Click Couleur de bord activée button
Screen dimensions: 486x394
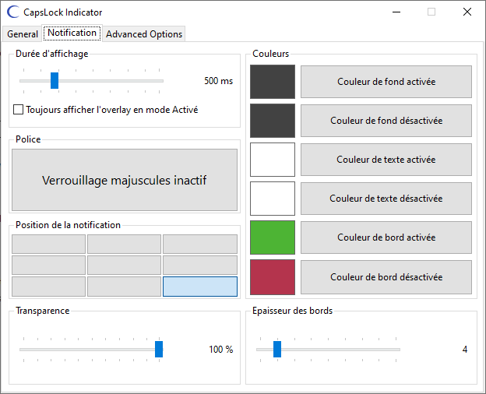click(x=386, y=237)
